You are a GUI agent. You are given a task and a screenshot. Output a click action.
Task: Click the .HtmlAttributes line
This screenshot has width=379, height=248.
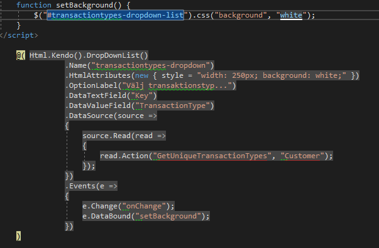pos(212,75)
